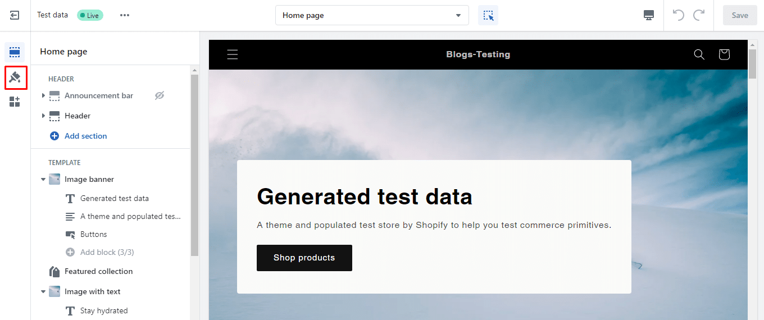The width and height of the screenshot is (764, 320).
Task: Select the Buttons block
Action: (93, 234)
